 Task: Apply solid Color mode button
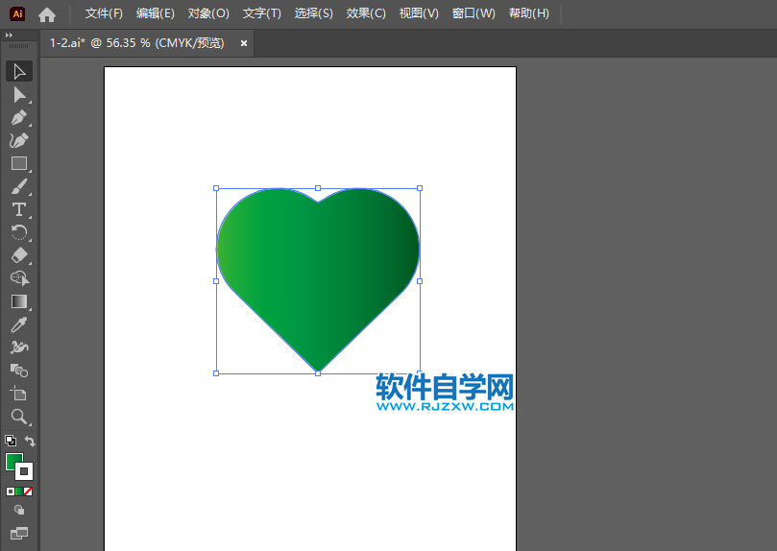click(x=11, y=491)
